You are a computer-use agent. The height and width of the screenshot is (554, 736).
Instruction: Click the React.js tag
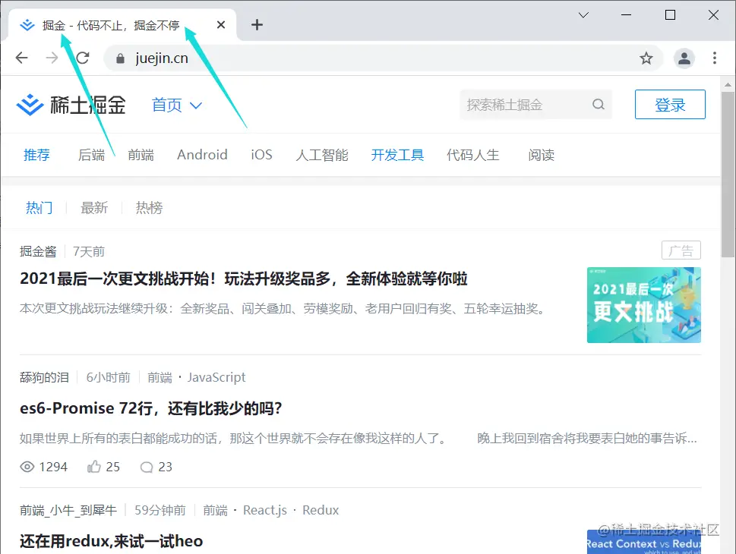click(x=265, y=510)
